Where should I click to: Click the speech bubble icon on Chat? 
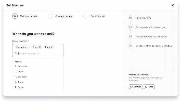146,87
